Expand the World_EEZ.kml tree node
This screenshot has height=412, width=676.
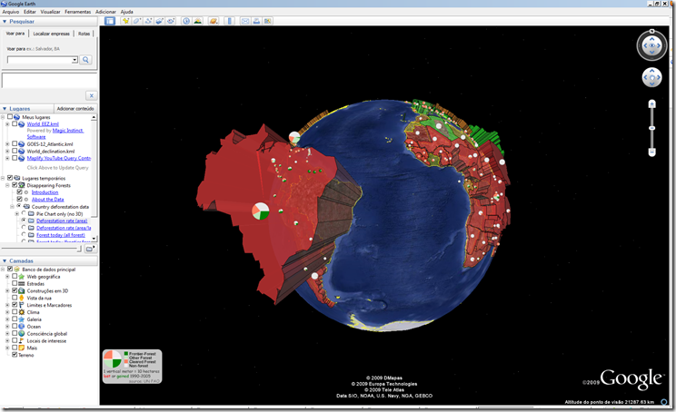tap(7, 124)
